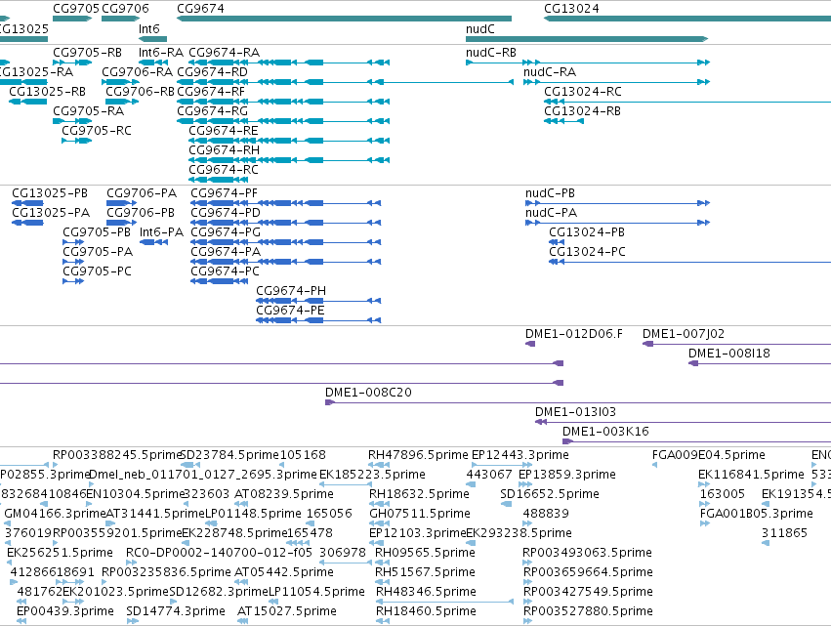Viewport: 831px width, 626px height.
Task: Click protein CG13025-PB
Action: 50,193
